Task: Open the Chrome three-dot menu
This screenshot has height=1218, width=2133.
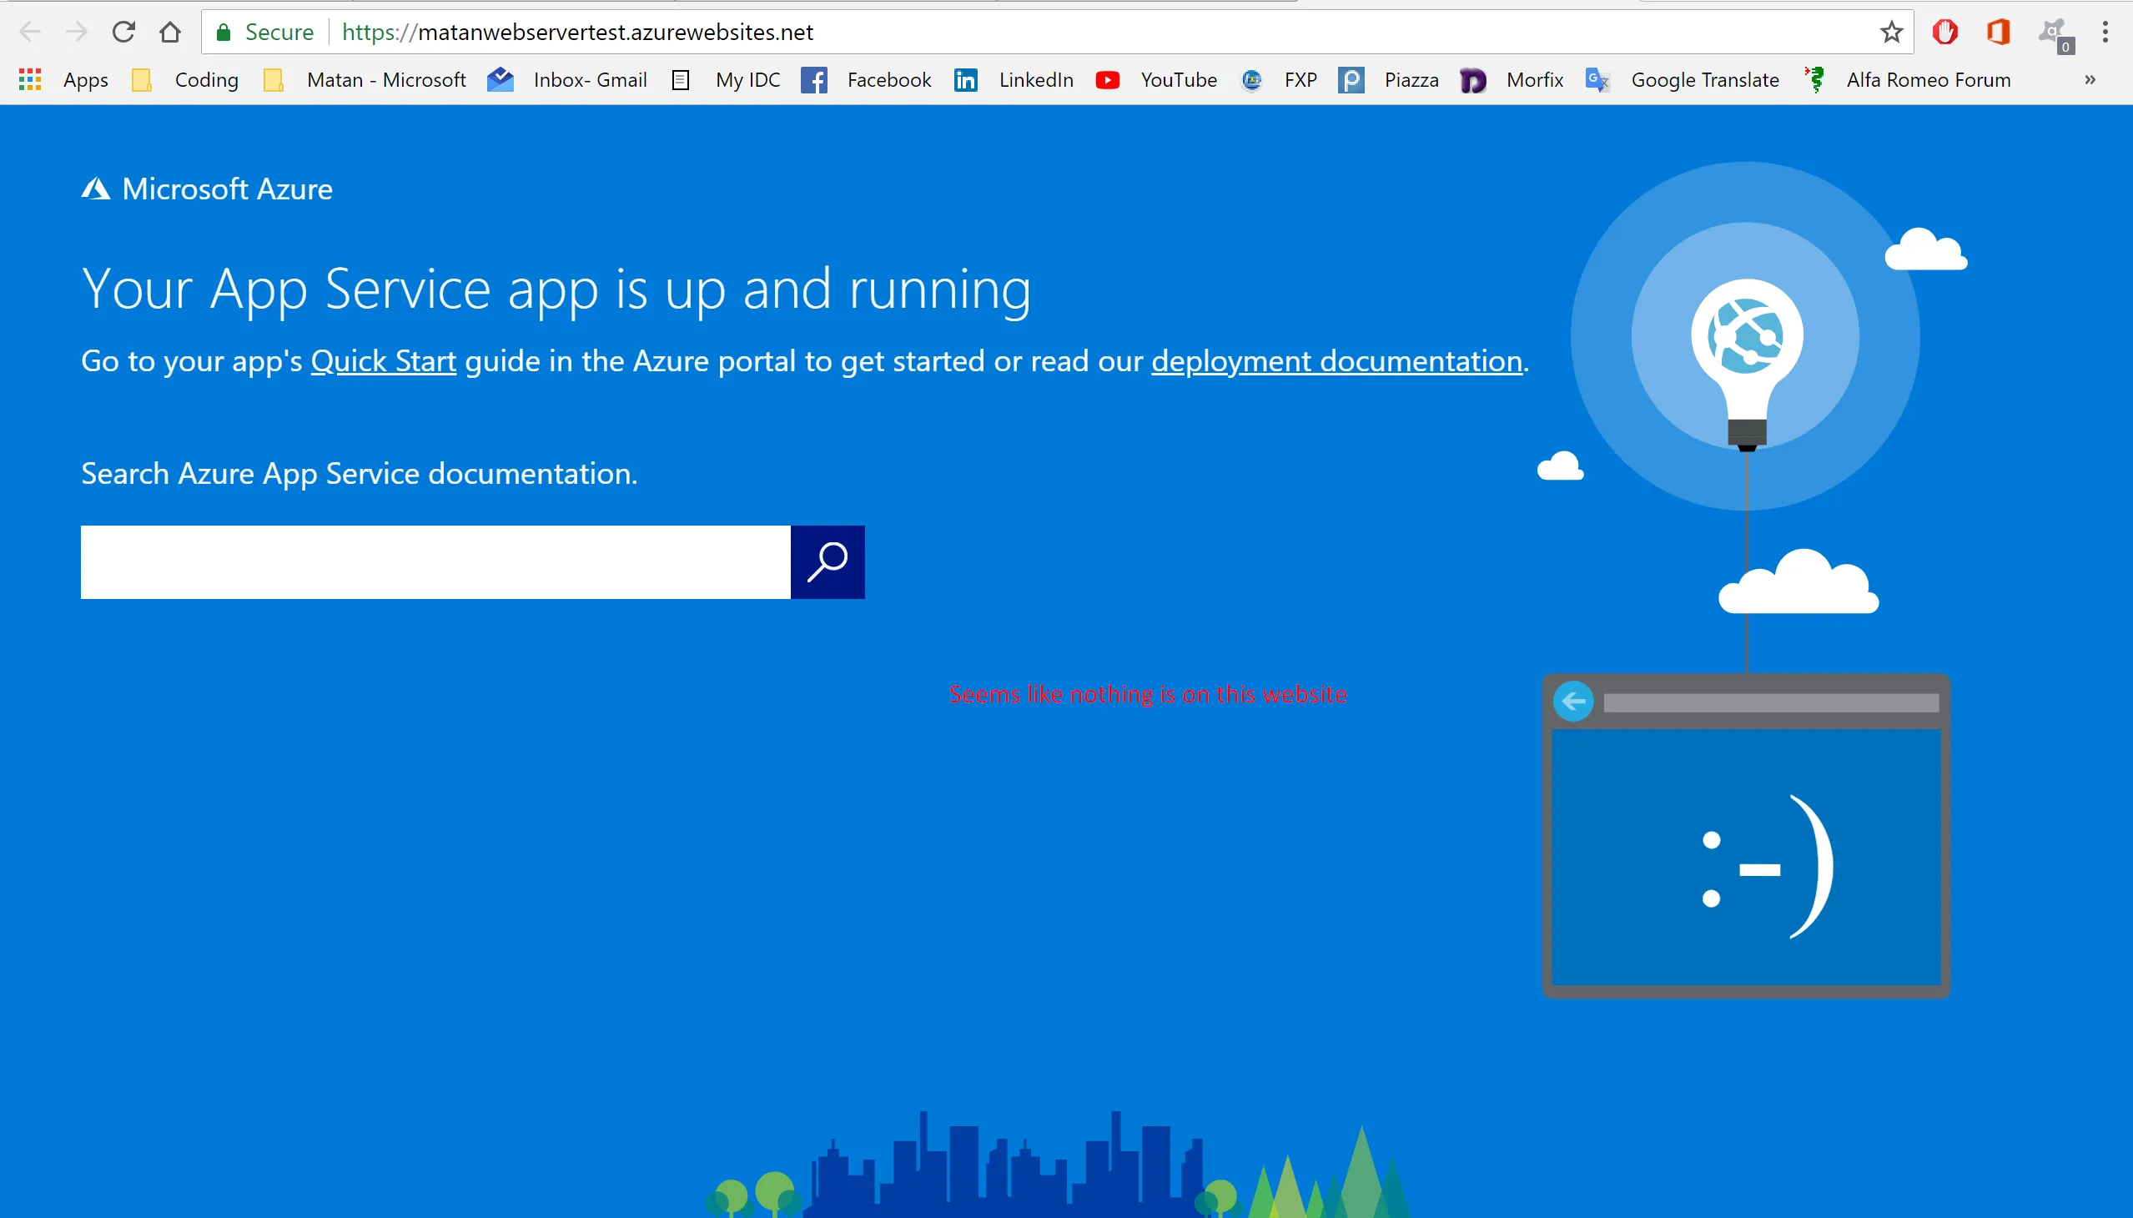Action: pyautogui.click(x=2105, y=32)
